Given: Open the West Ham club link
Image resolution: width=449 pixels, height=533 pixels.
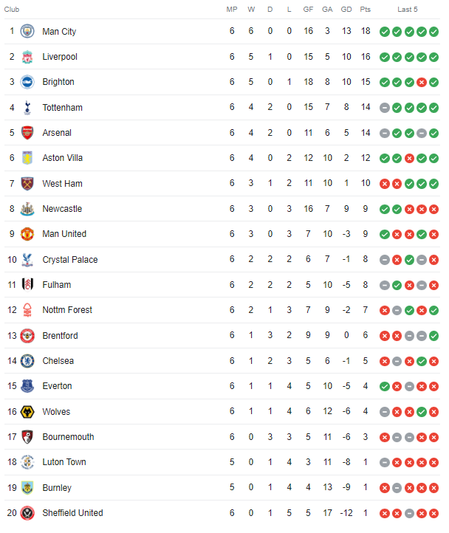Looking at the screenshot, I should (x=62, y=184).
